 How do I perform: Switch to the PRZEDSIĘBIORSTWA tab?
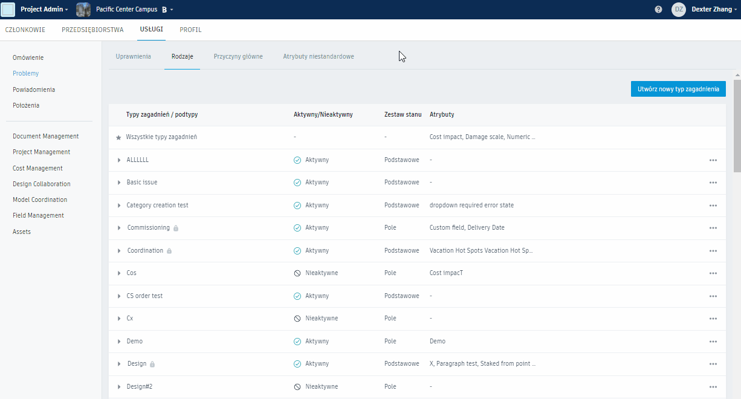[x=92, y=30]
